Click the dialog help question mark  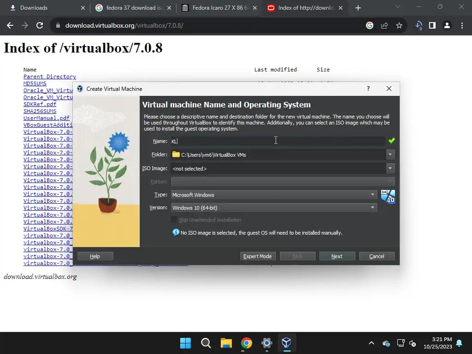368,88
